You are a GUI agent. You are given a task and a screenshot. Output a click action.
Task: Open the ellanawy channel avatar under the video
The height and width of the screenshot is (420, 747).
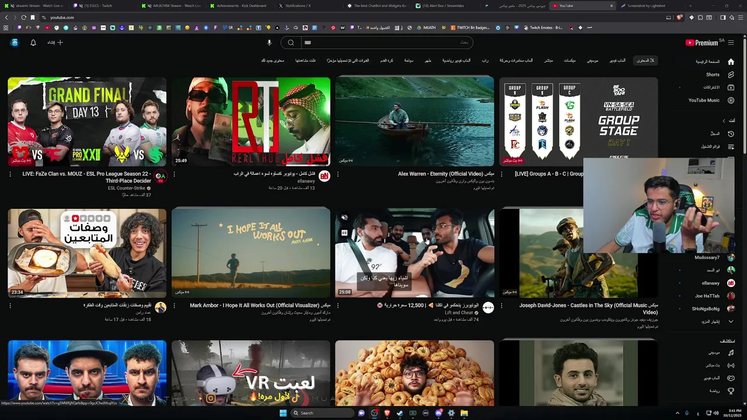324,176
